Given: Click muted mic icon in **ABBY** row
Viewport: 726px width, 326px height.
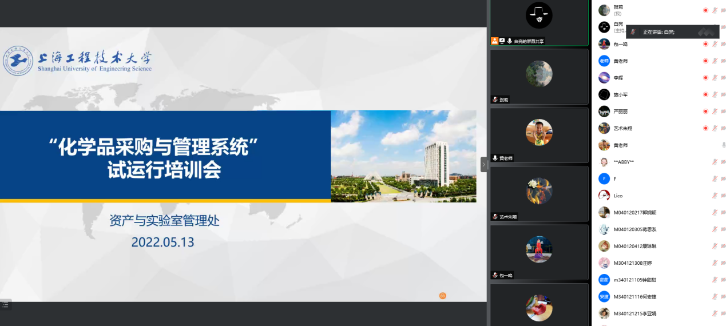Looking at the screenshot, I should coord(715,162).
